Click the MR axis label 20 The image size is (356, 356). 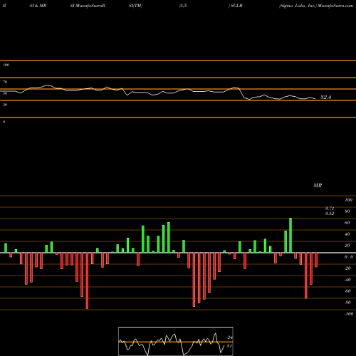pos(347,246)
